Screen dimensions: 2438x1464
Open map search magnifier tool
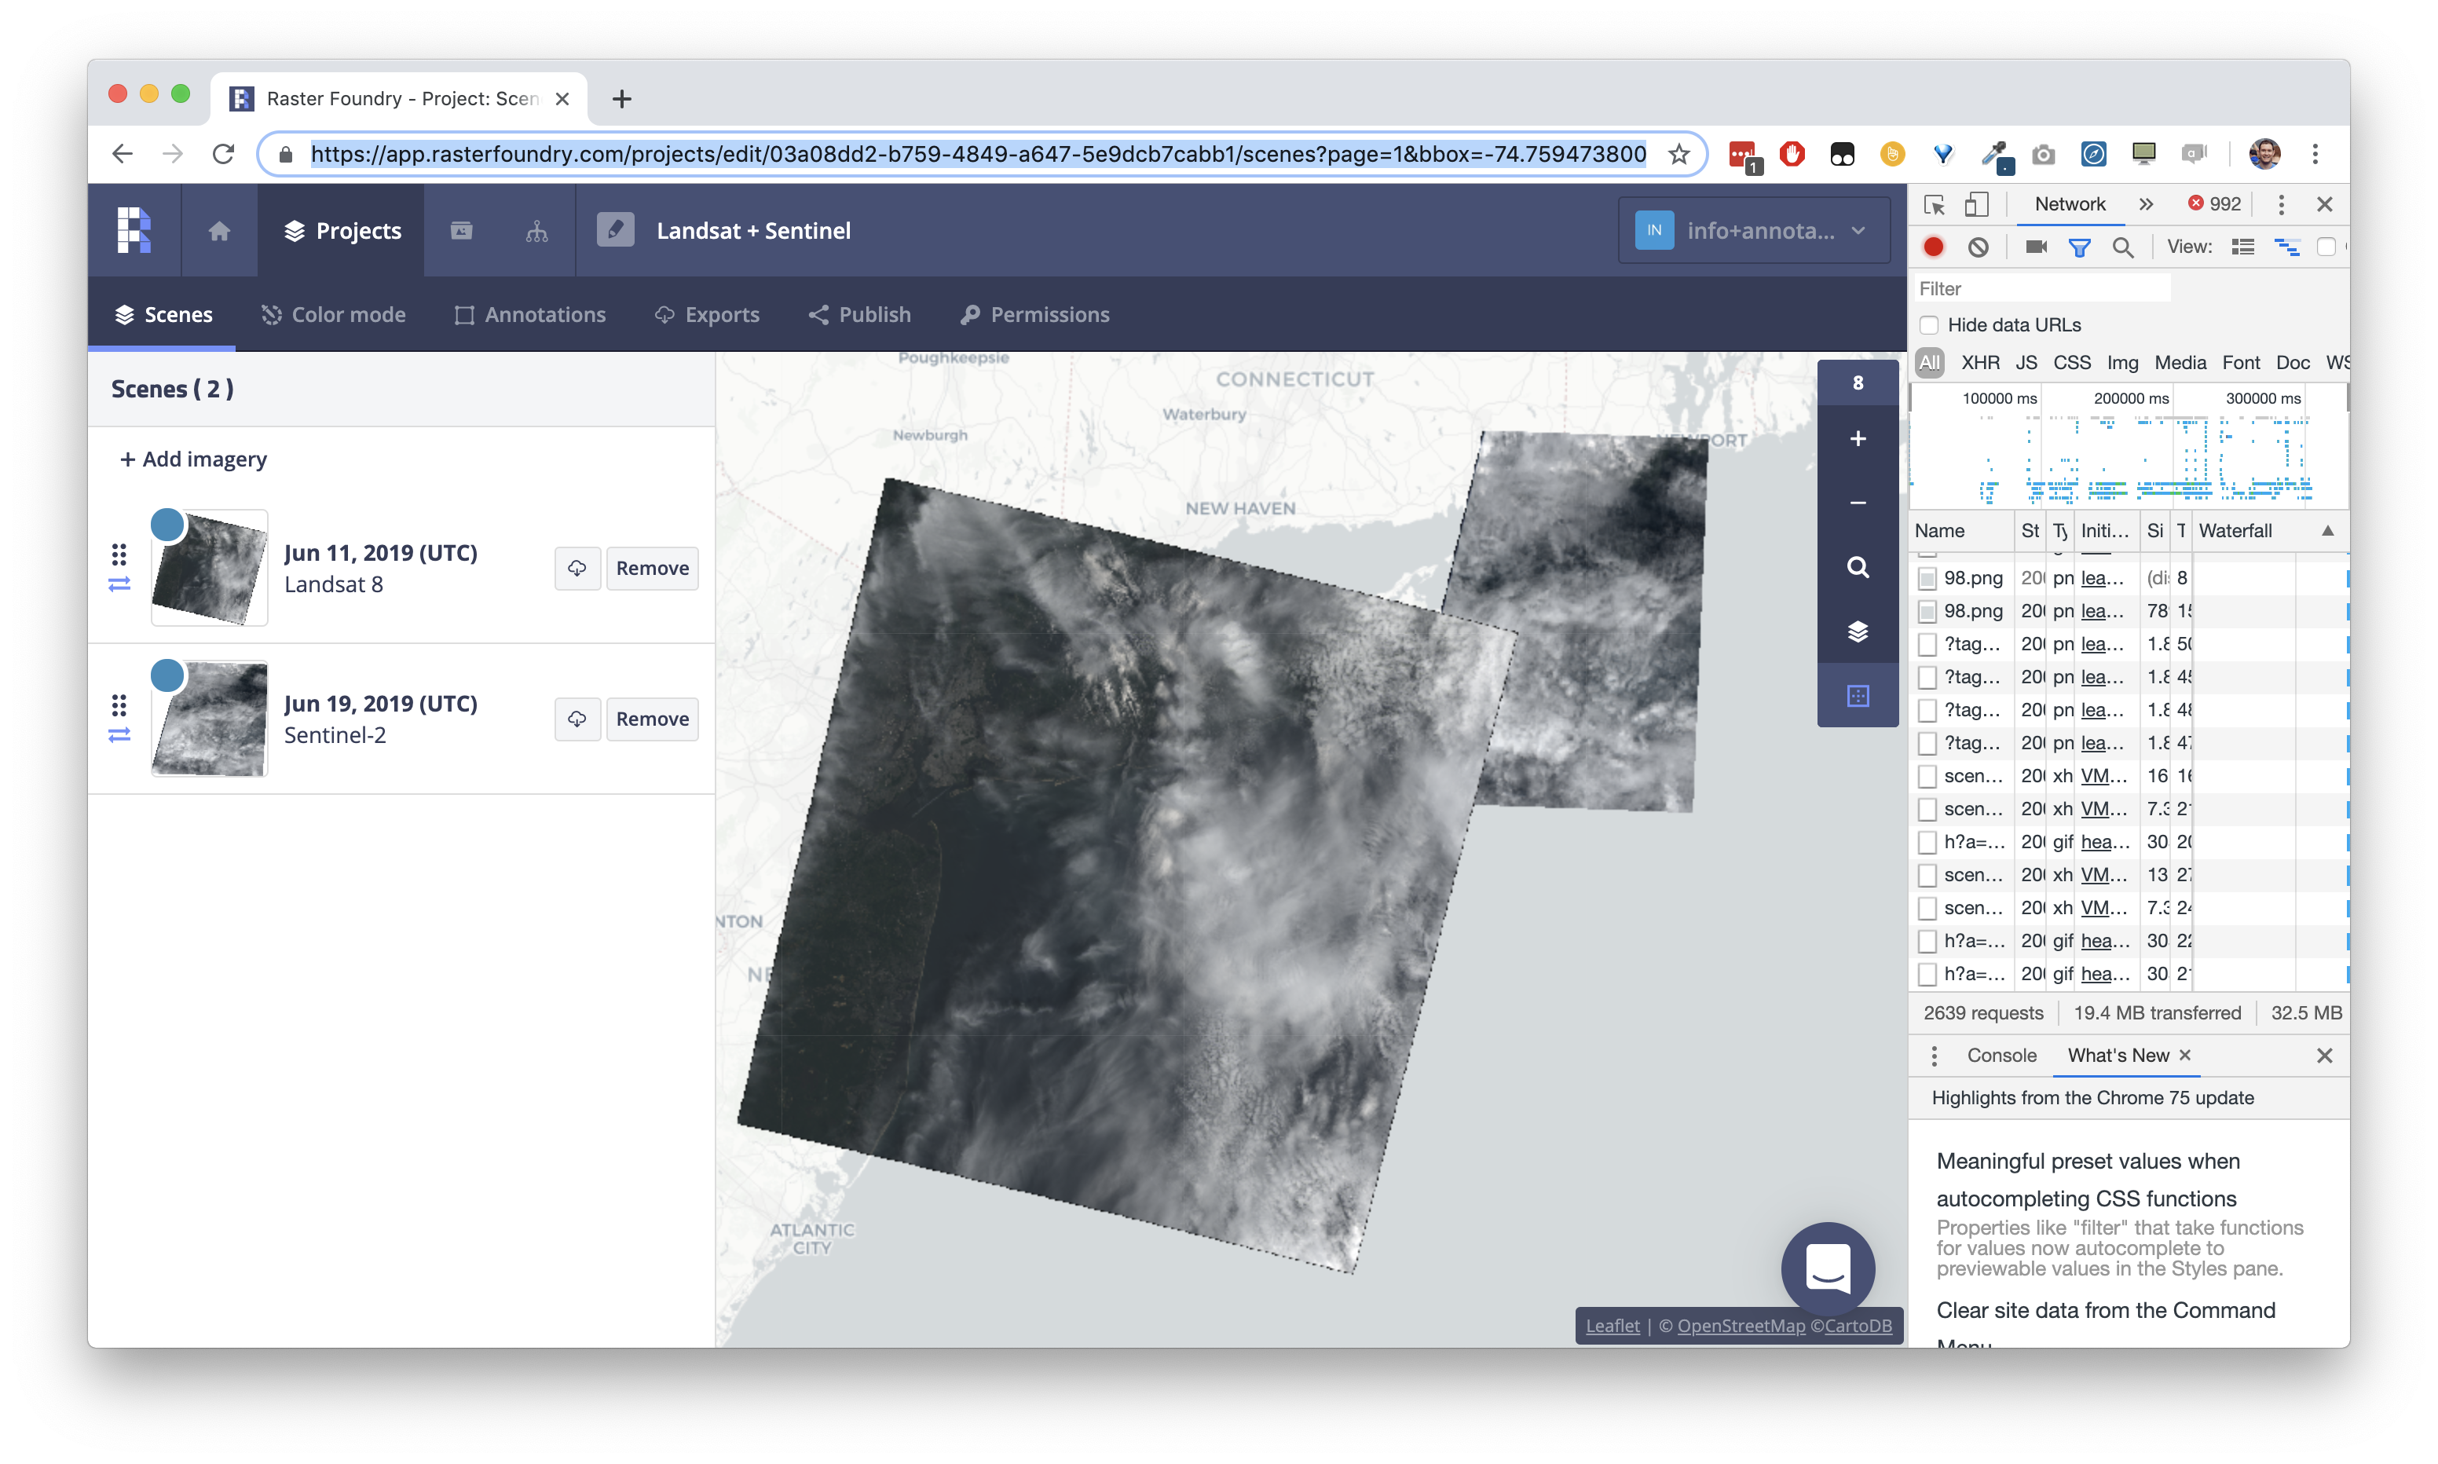1857,567
